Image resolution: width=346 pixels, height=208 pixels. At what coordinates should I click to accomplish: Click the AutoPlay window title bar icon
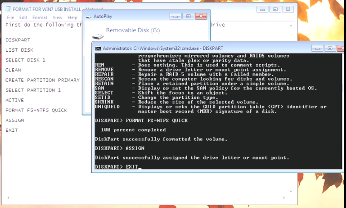(88, 16)
